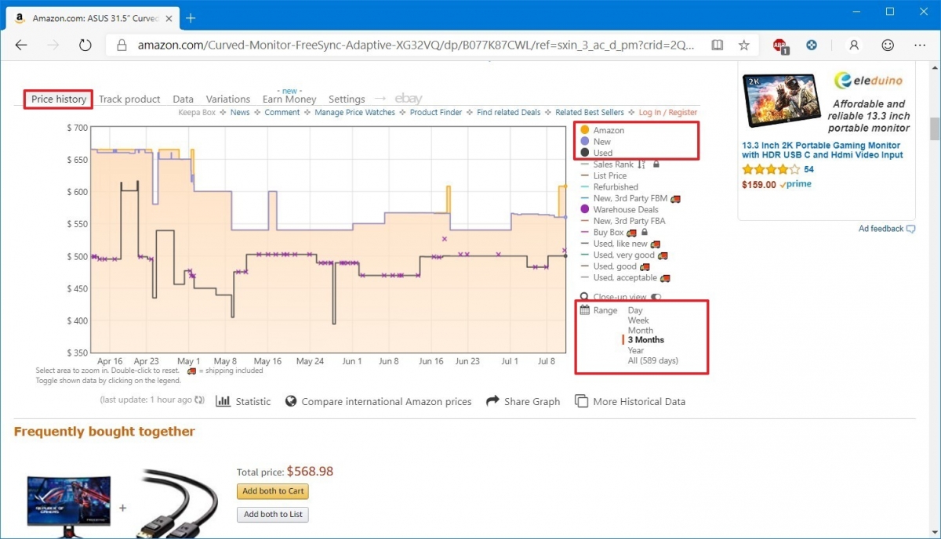Click Add both to Cart button

pyautogui.click(x=273, y=491)
